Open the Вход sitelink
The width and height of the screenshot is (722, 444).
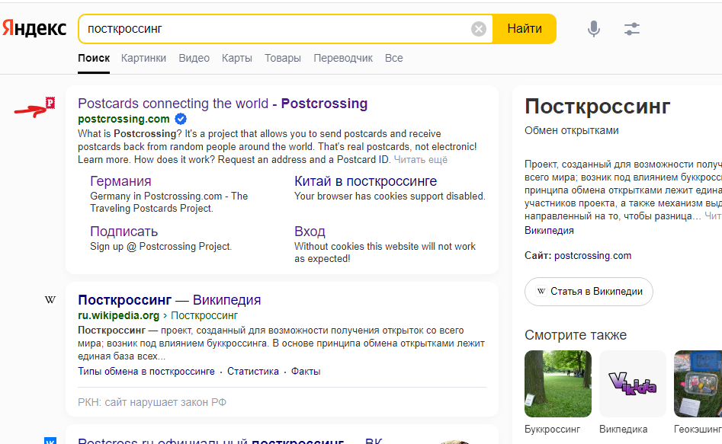(310, 231)
